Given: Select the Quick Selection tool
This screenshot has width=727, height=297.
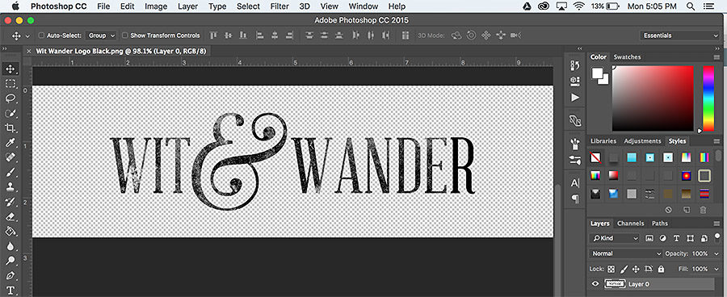Looking at the screenshot, I should click(x=11, y=114).
